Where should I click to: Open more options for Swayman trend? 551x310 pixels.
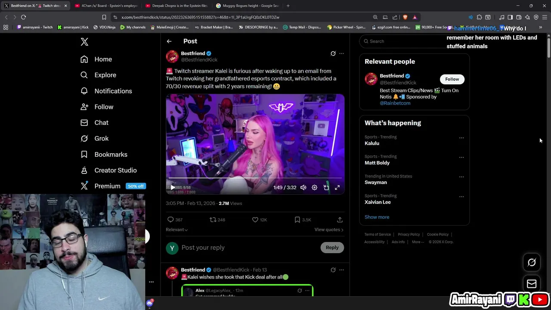(461, 177)
